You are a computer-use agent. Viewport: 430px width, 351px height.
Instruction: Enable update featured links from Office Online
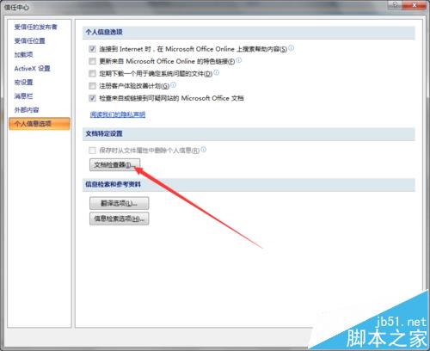(92, 61)
